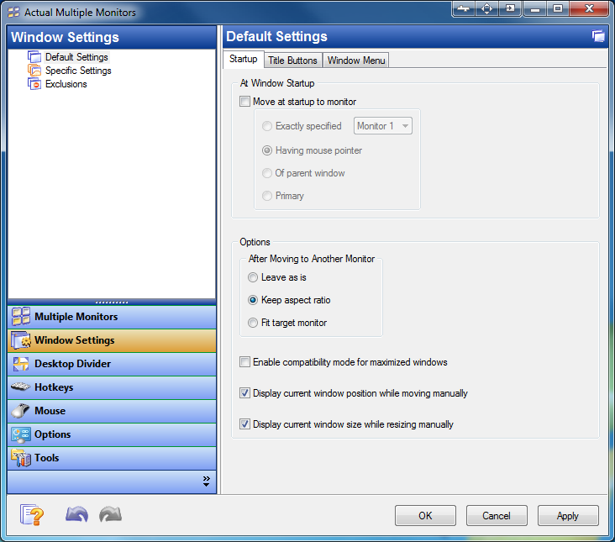Enable compatibility mode for maximized windows
This screenshot has height=542, width=615.
point(244,362)
